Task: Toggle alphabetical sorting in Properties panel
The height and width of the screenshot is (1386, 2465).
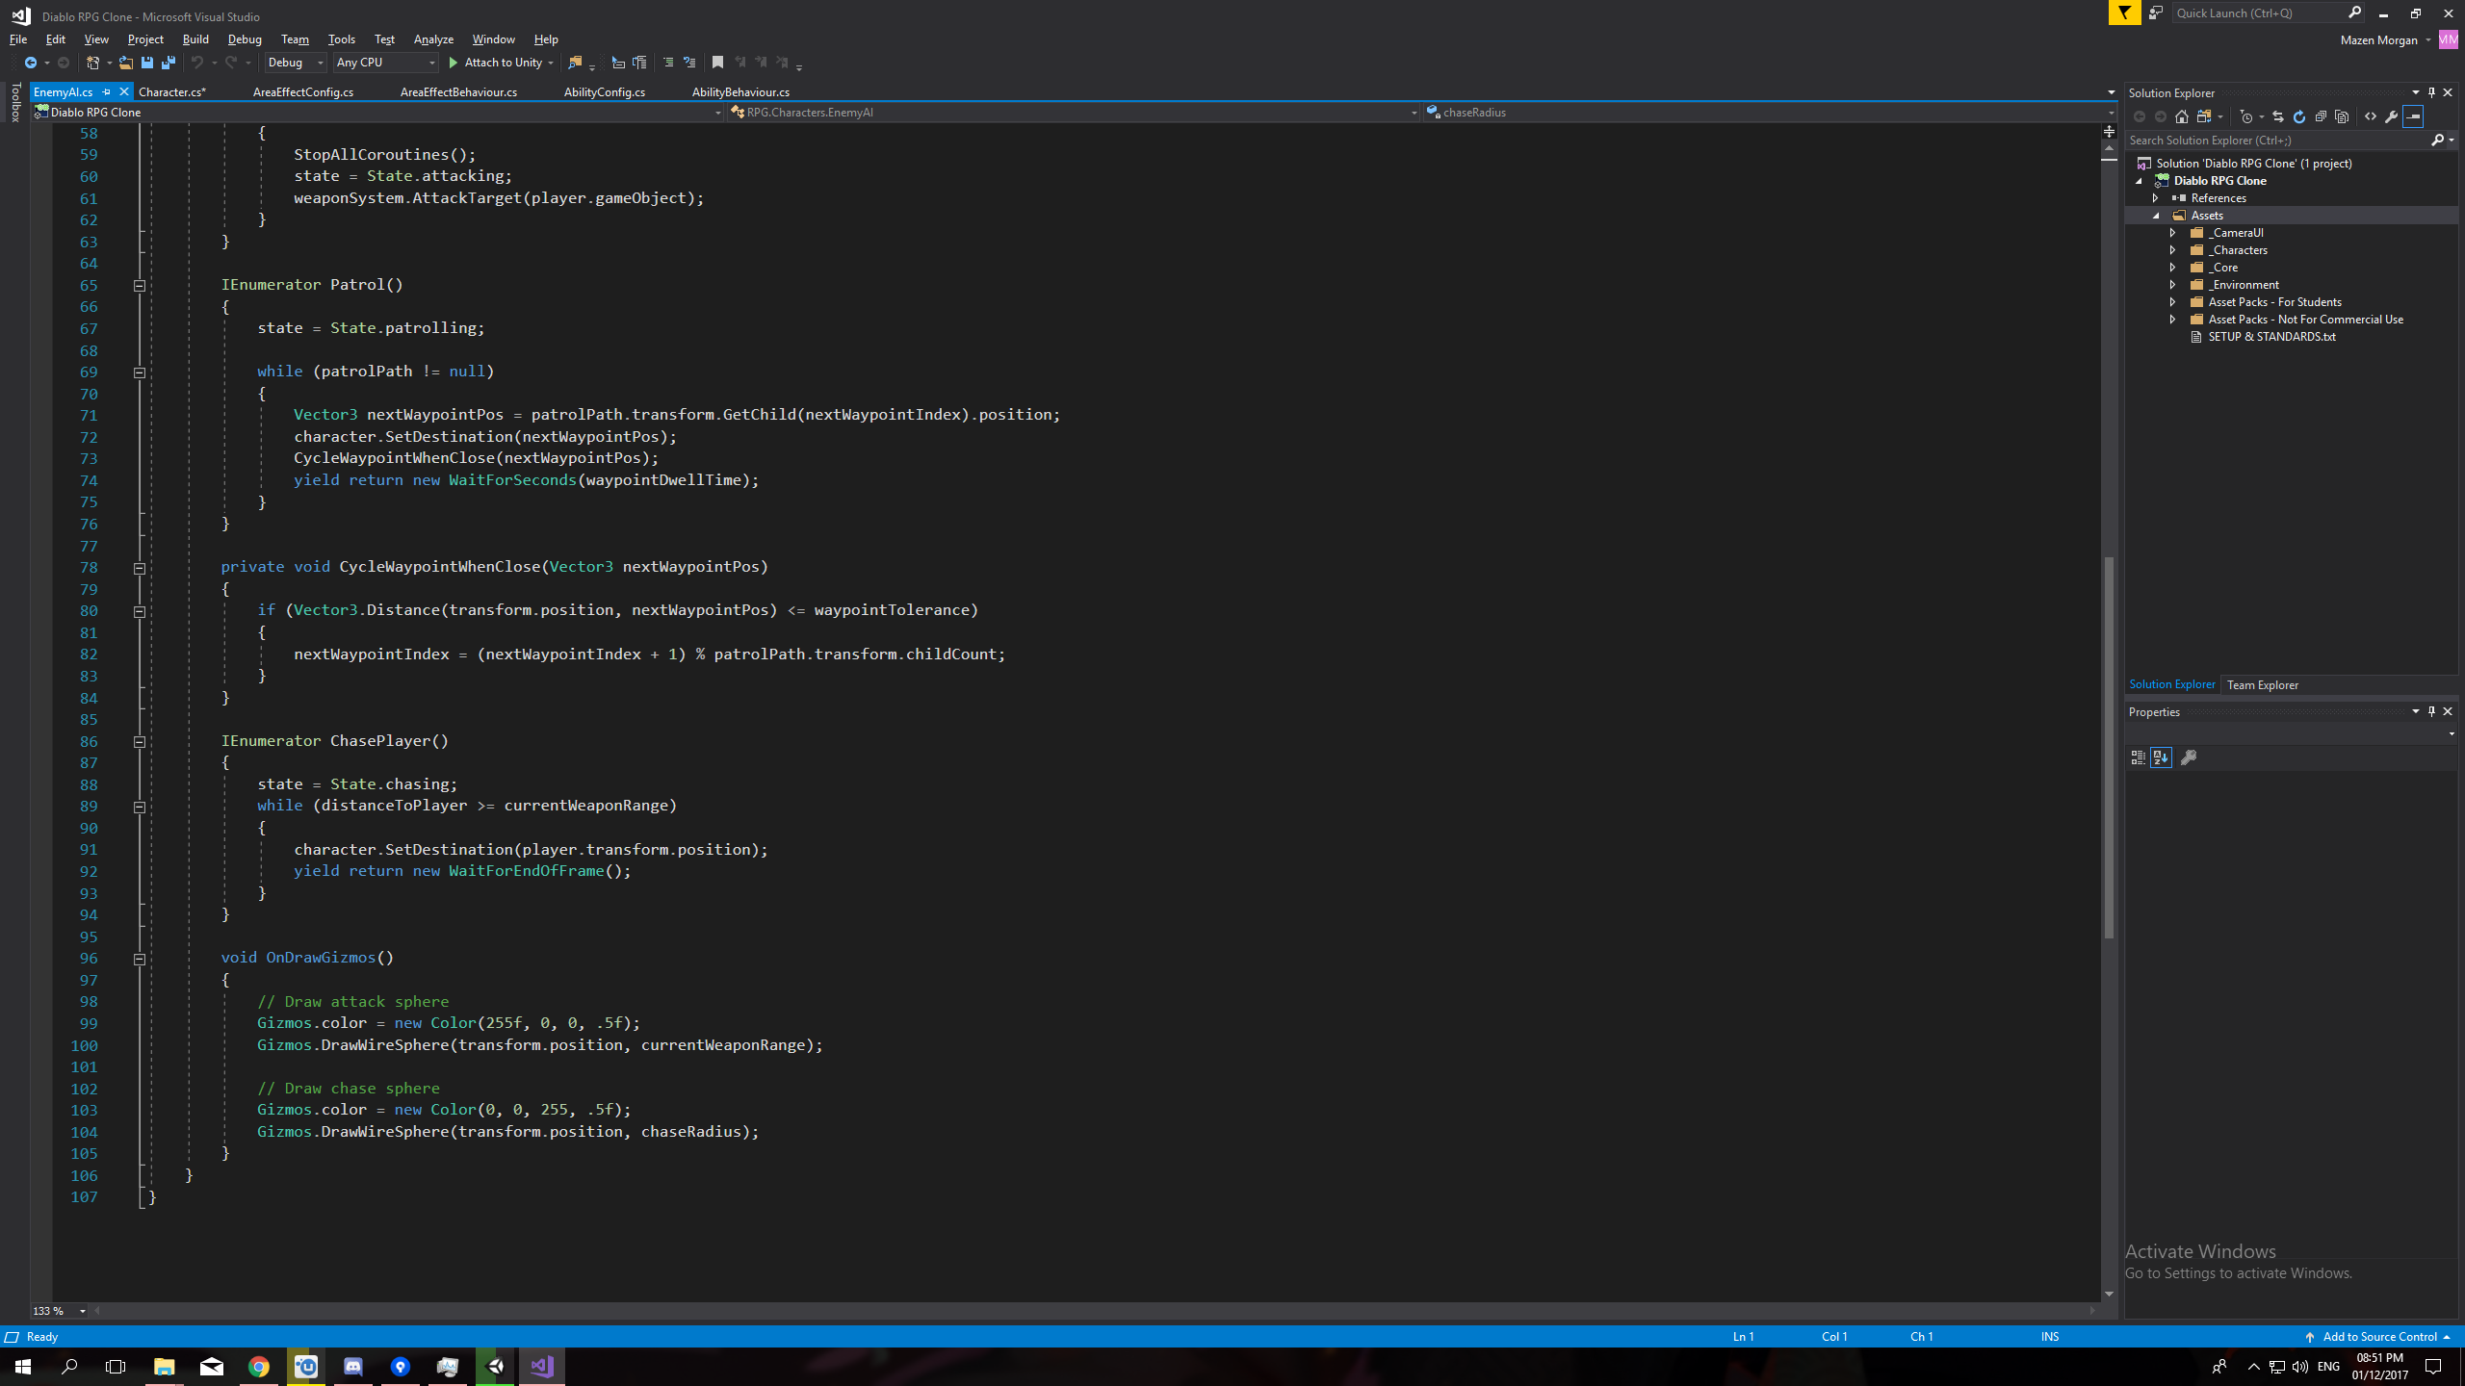Action: 2161,757
